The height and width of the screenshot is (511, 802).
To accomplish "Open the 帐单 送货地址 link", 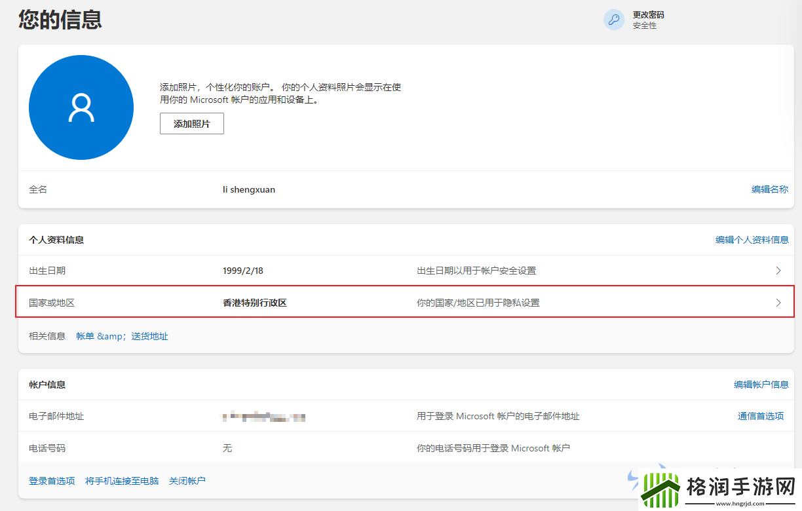I will click(x=121, y=335).
